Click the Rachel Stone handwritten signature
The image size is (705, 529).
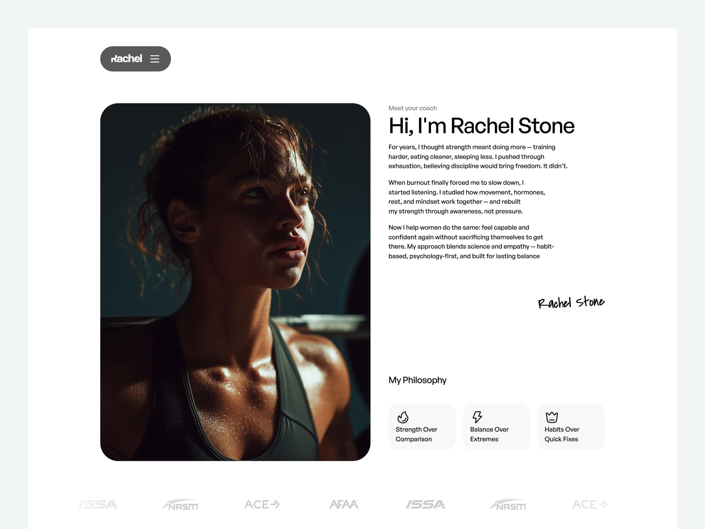coord(571,302)
